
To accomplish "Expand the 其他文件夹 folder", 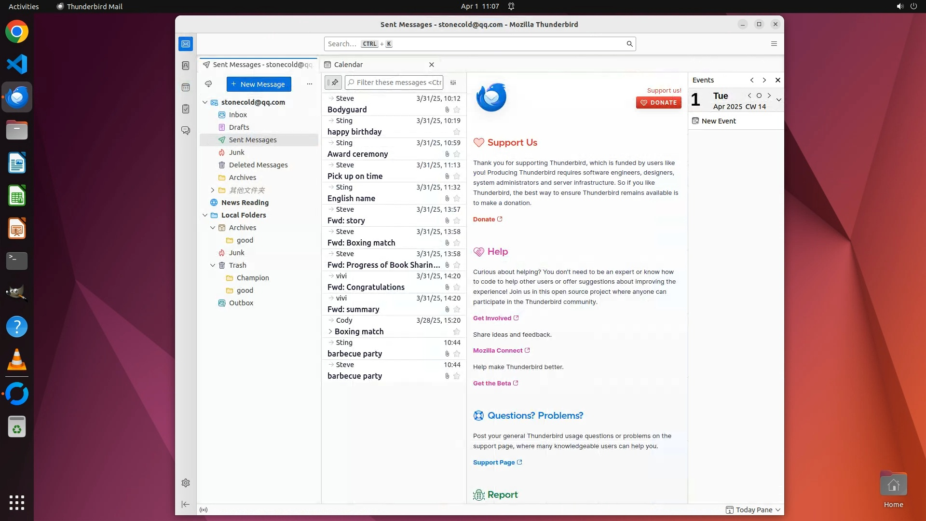I will pyautogui.click(x=213, y=190).
